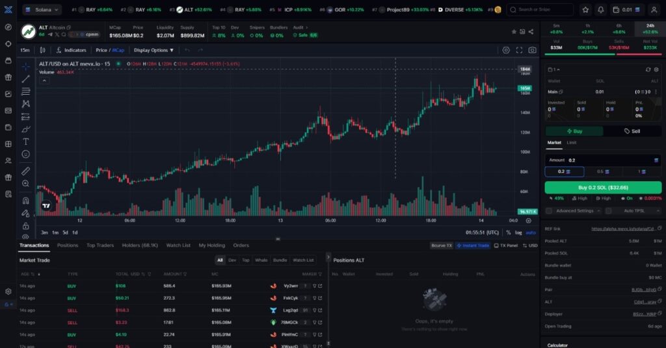The image size is (666, 348).
Task: Enter fullscreen chart mode
Action: (x=519, y=50)
